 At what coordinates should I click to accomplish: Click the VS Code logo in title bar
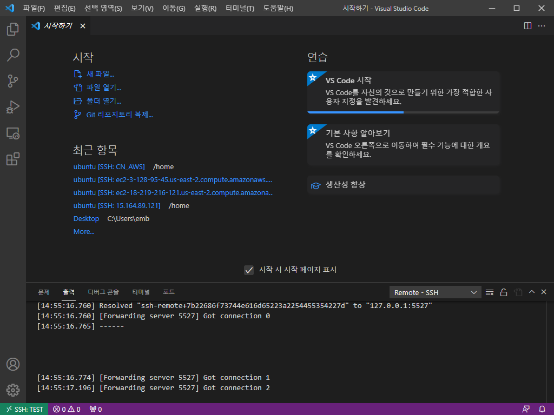click(10, 8)
